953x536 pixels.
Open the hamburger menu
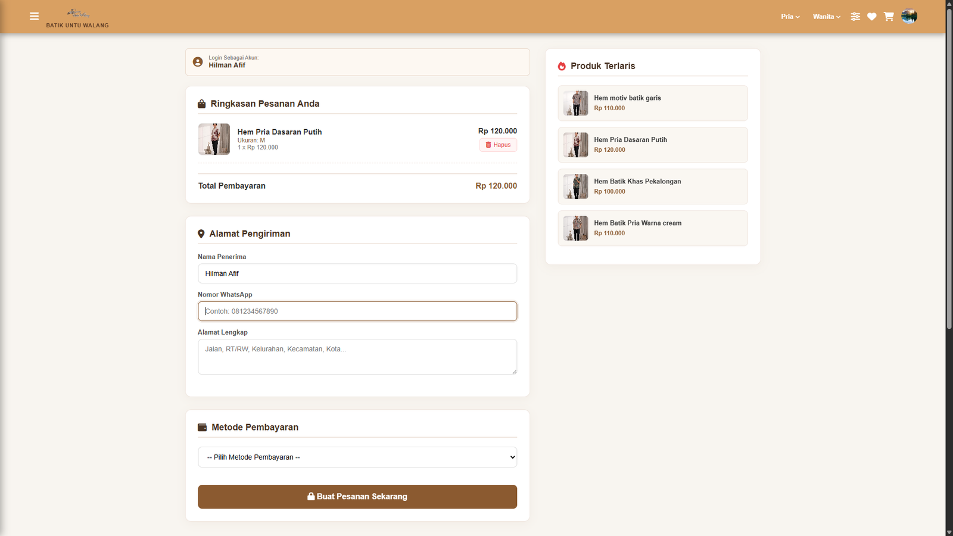tap(34, 17)
